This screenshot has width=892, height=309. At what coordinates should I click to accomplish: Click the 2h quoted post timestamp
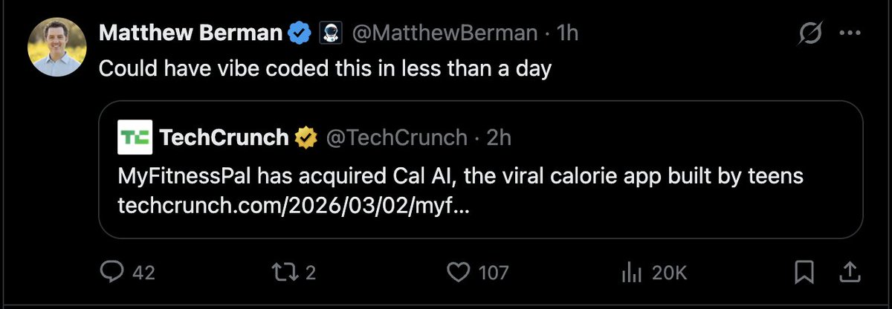pyautogui.click(x=499, y=137)
